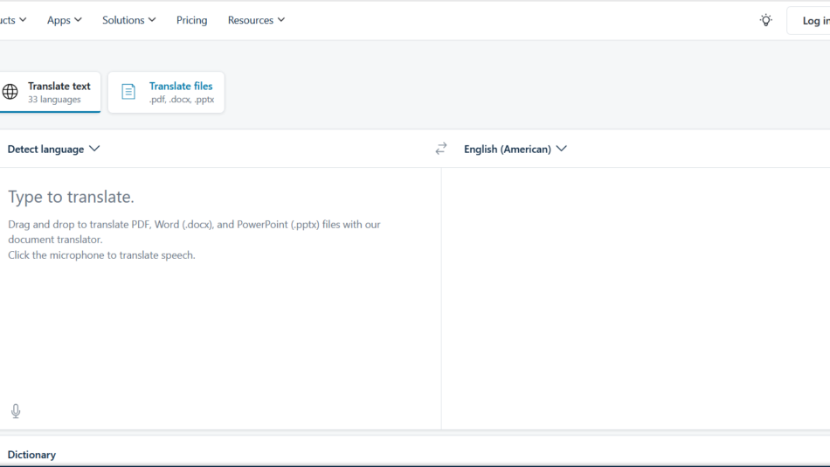
Task: Click the Dictionary section heading
Action: tap(31, 455)
